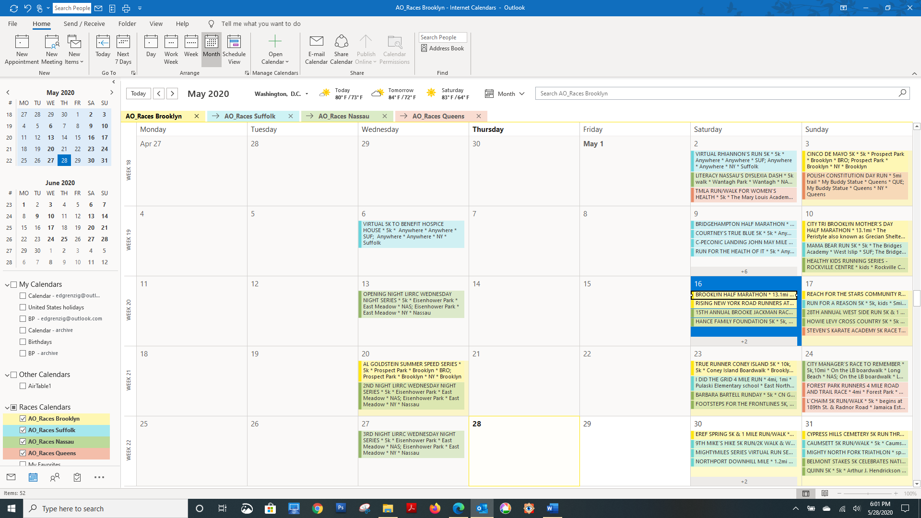Open the Washington, D.C. location dropdown

click(x=307, y=94)
